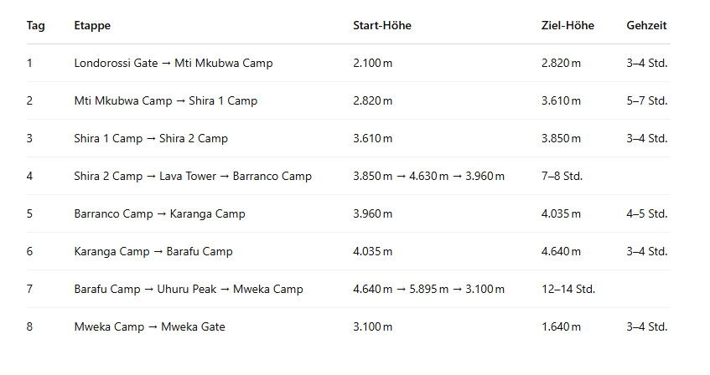710x375 pixels.
Task: Click the 2.100 m start altitude cell
Action: pyautogui.click(x=372, y=63)
